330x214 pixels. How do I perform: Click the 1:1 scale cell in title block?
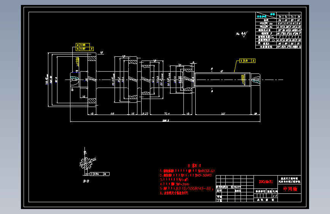275,196
